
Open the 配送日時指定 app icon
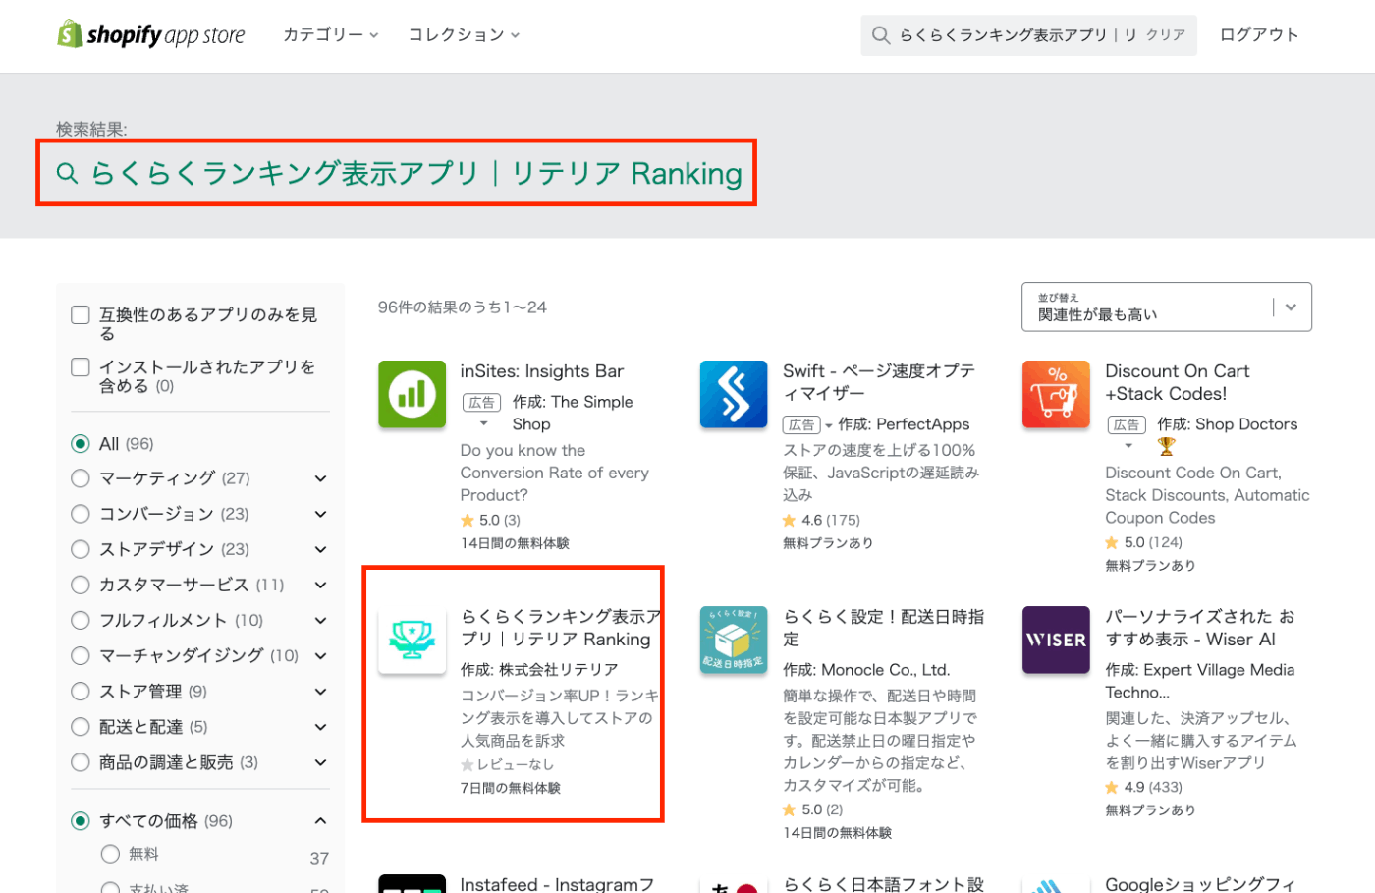(x=734, y=640)
